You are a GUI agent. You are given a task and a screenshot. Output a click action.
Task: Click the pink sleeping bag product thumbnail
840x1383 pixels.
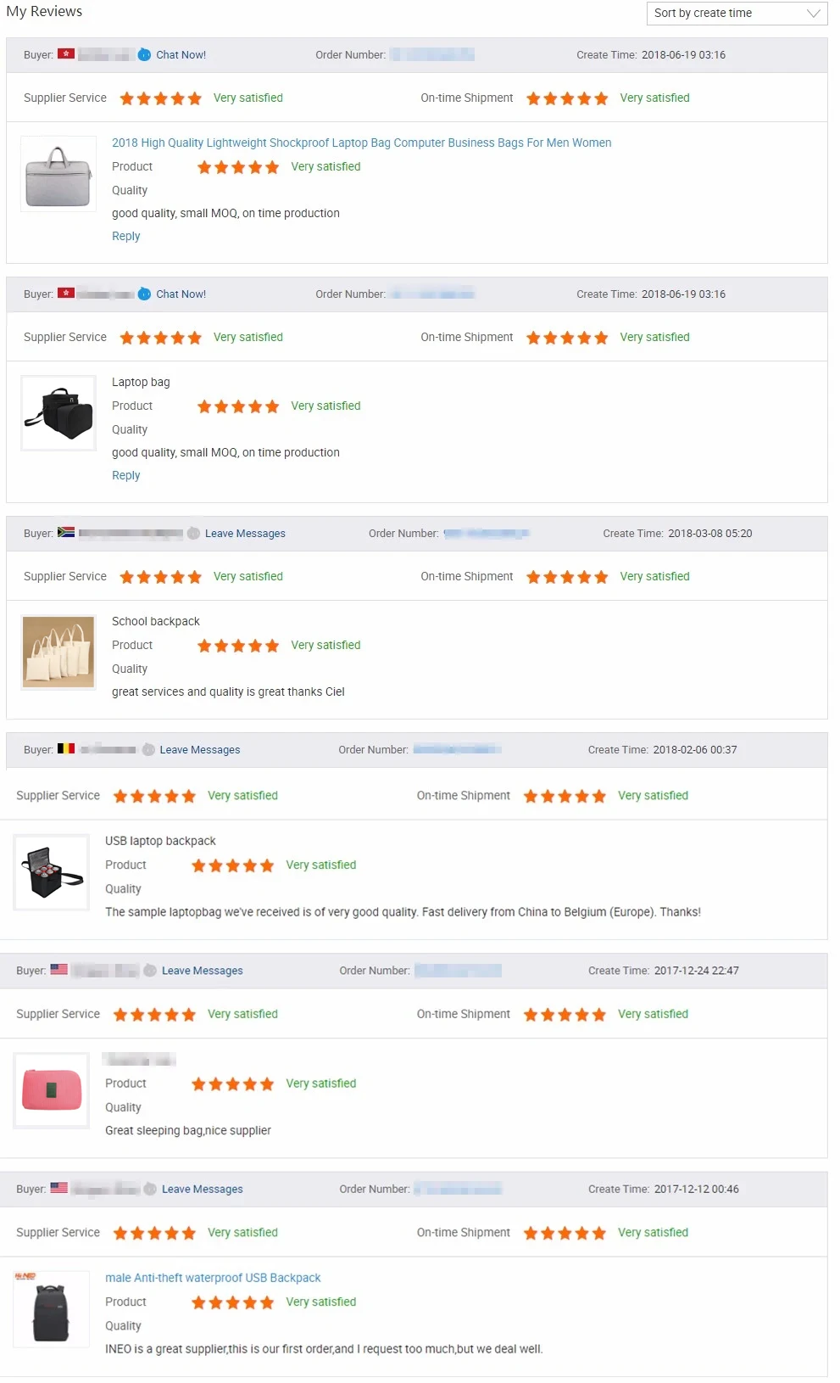click(x=52, y=1090)
